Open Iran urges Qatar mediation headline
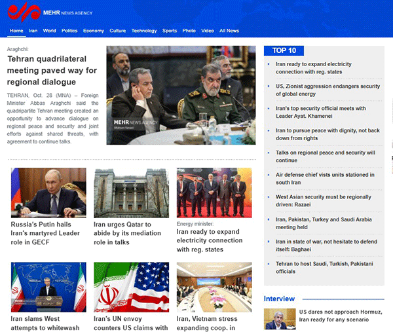The height and width of the screenshot is (332, 393). pos(127,233)
